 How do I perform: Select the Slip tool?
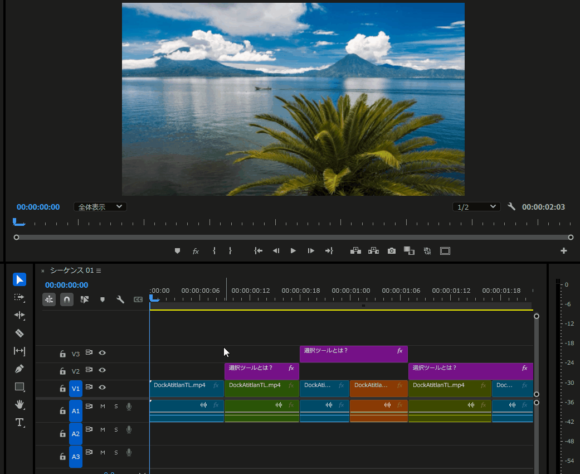20,351
